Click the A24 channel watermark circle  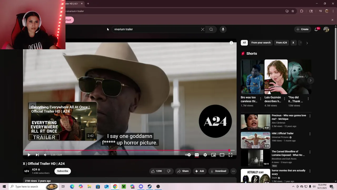pos(215,121)
